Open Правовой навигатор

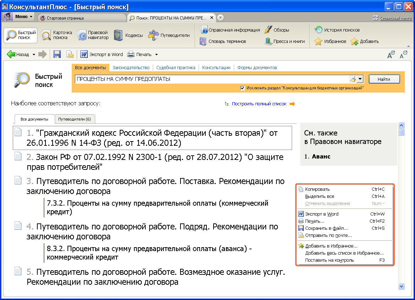(x=93, y=35)
